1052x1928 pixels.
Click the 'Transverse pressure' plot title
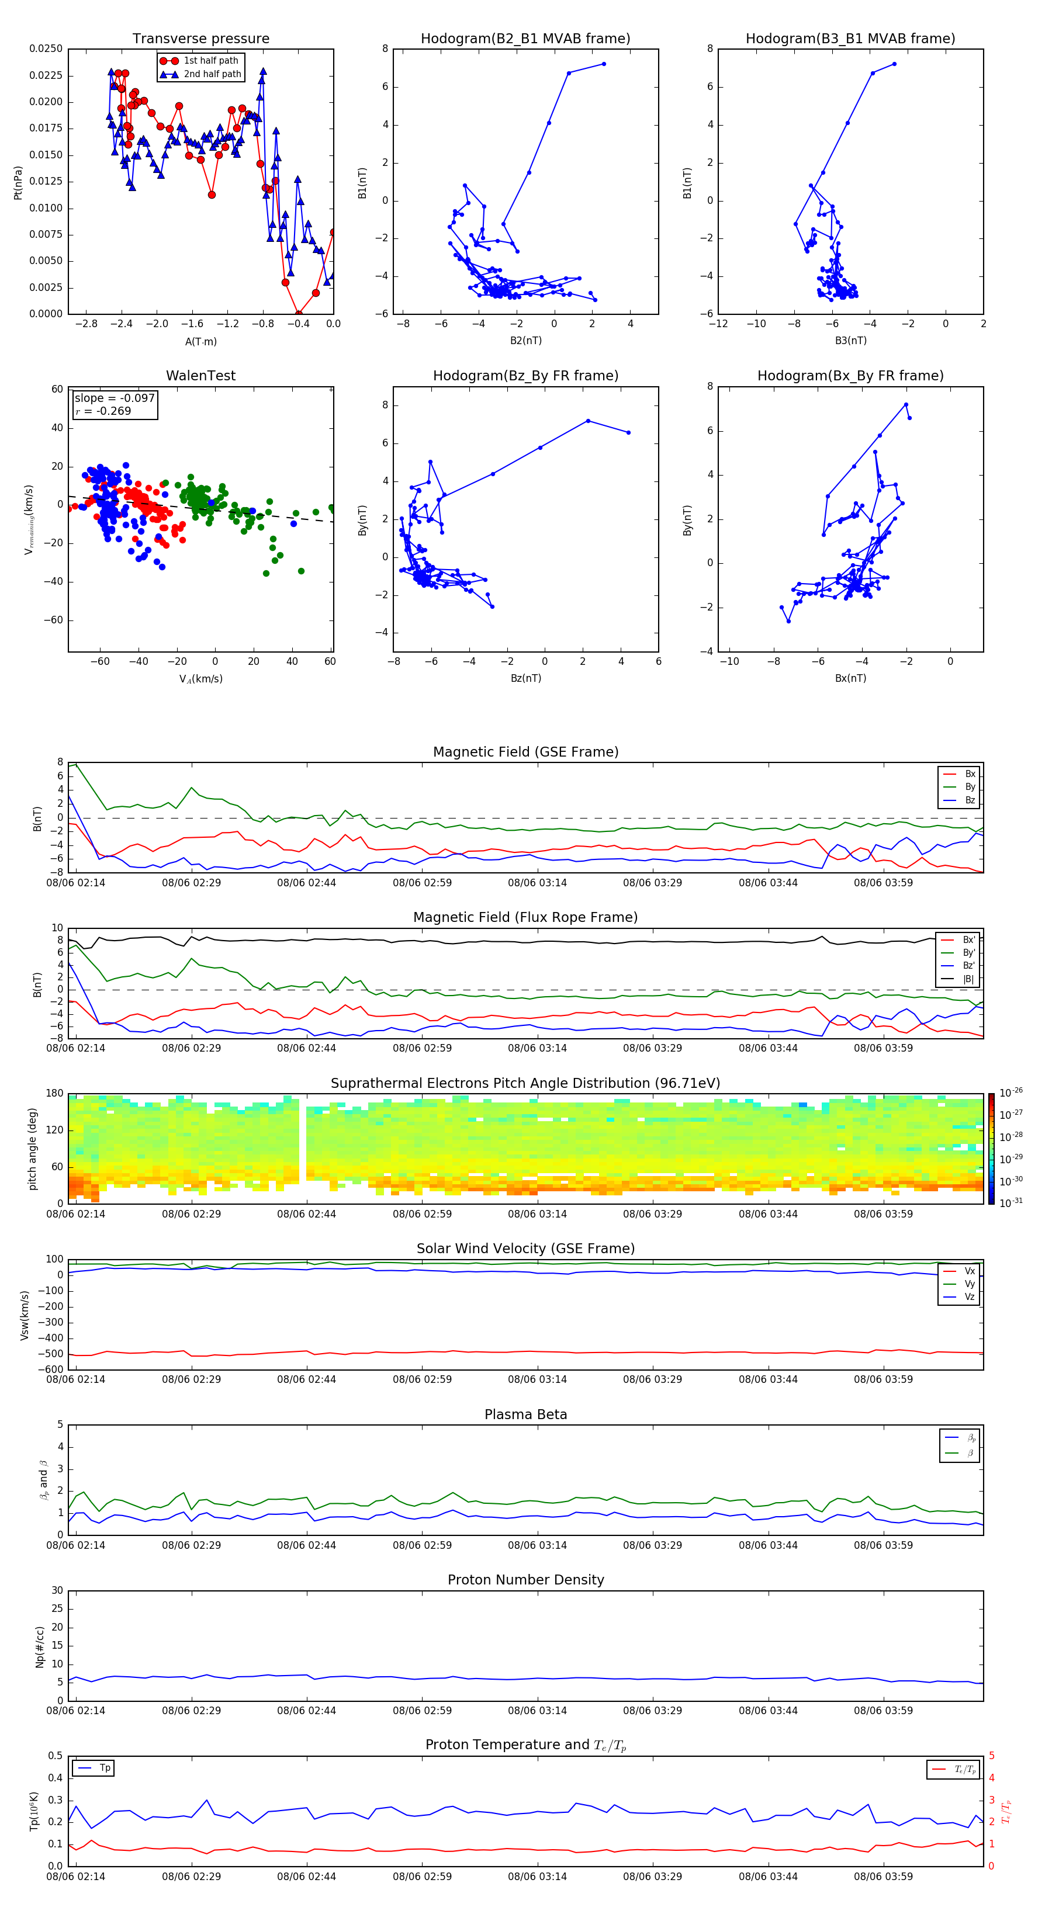pos(200,39)
